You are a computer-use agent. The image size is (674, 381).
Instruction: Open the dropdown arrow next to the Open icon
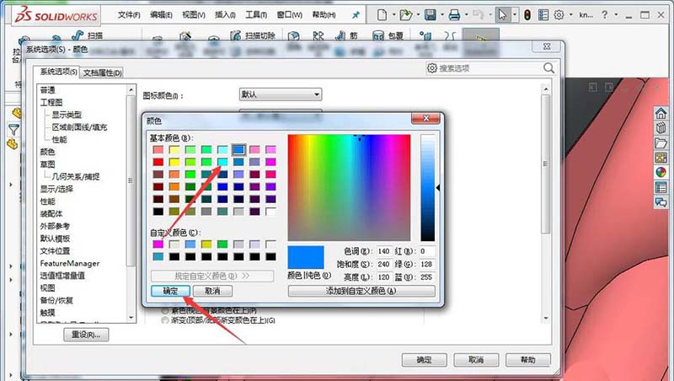pos(418,15)
